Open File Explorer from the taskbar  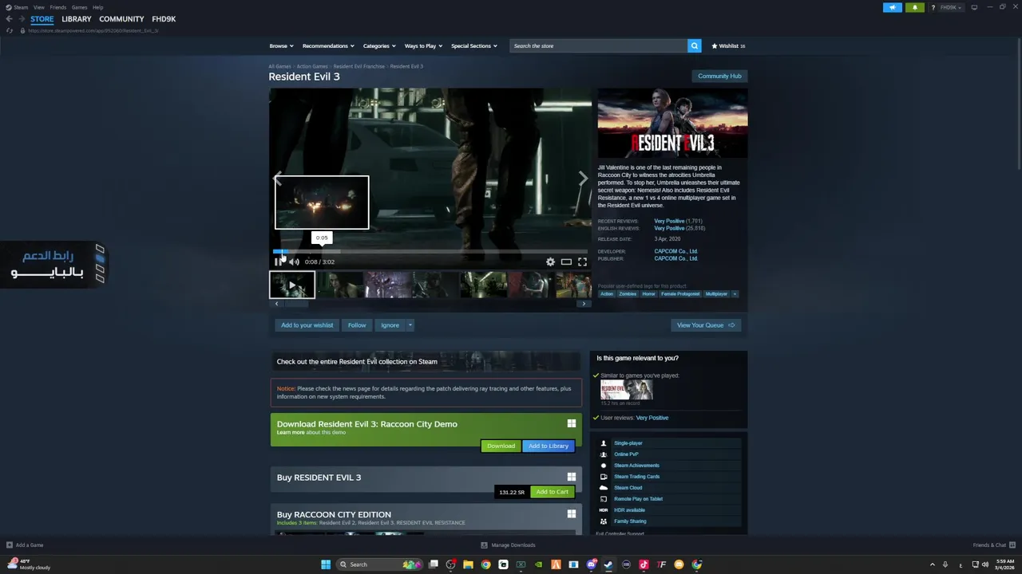tap(468, 564)
